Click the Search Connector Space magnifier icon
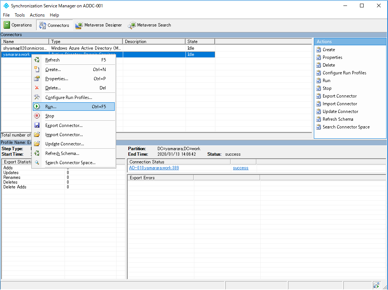This screenshot has width=388, height=290. pyautogui.click(x=37, y=162)
